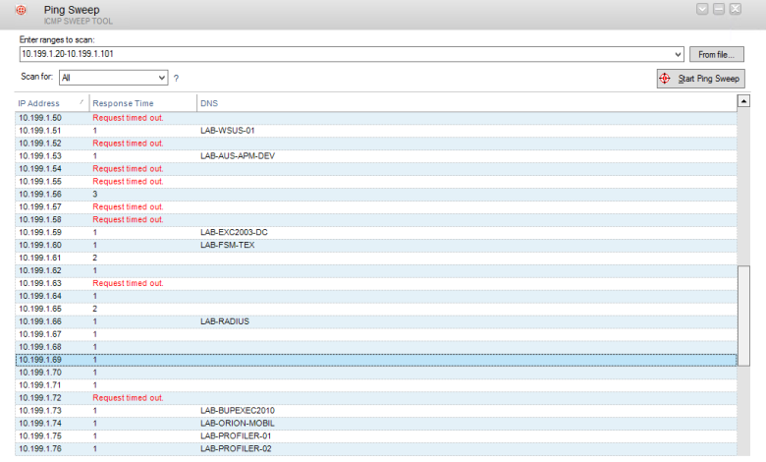Viewport: 766px width, 462px height.
Task: Minimize the Ping Sweep window
Action: pos(720,9)
